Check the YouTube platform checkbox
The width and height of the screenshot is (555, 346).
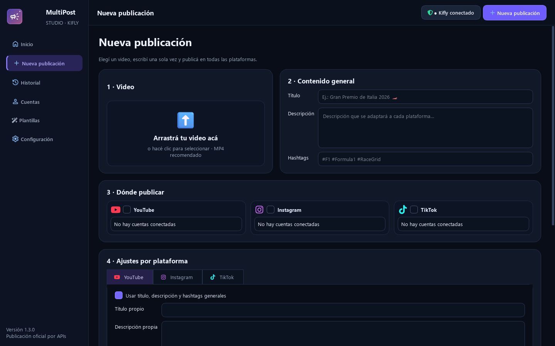[x=127, y=210]
